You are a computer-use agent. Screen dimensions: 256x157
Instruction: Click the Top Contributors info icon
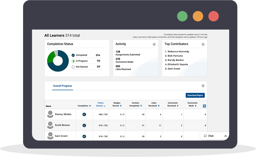203,44
